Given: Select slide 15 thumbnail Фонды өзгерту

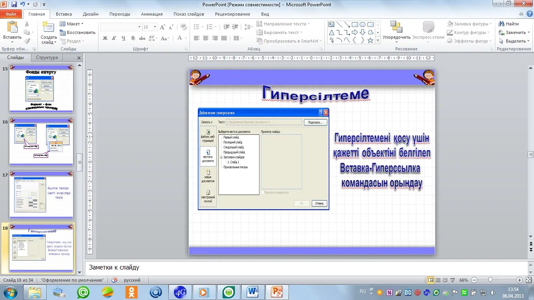Looking at the screenshot, I should pos(41,89).
